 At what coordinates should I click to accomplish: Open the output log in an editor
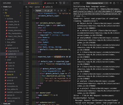[x=118, y=3]
